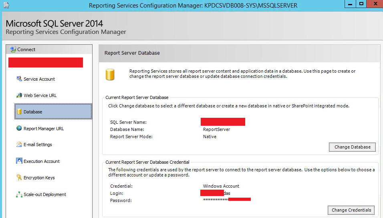The image size is (383, 218).
Task: Click the ReportServer database name value
Action: click(x=216, y=129)
